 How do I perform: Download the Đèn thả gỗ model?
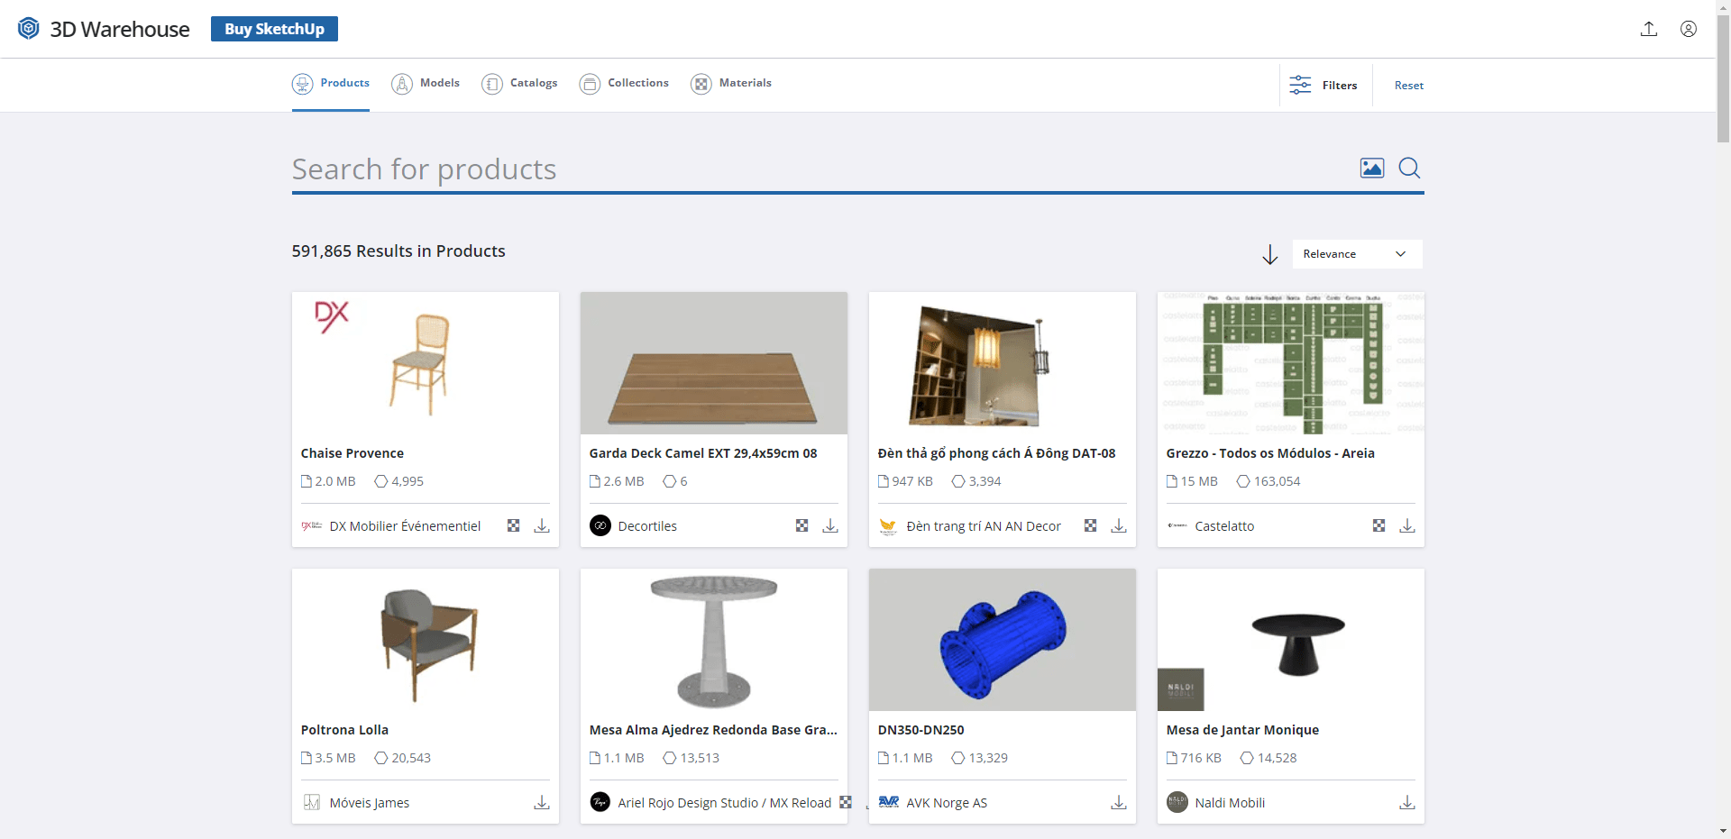(1119, 525)
